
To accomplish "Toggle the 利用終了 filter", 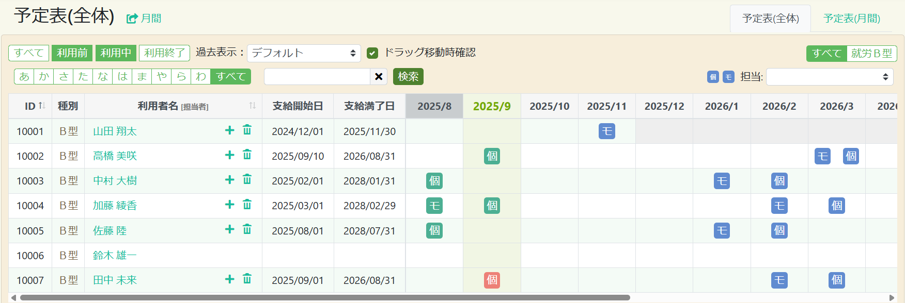I will click(x=164, y=53).
